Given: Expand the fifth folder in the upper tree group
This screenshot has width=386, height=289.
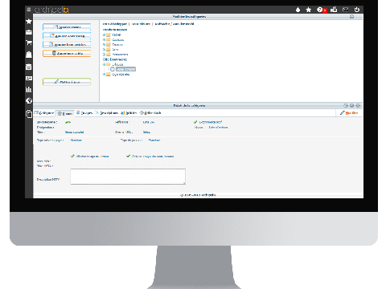Looking at the screenshot, I should coord(104,55).
